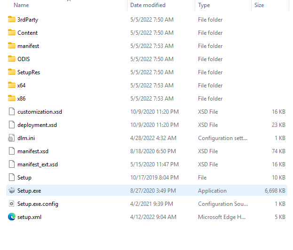Select the x86 folder icon
The width and height of the screenshot is (293, 250).
(12, 98)
